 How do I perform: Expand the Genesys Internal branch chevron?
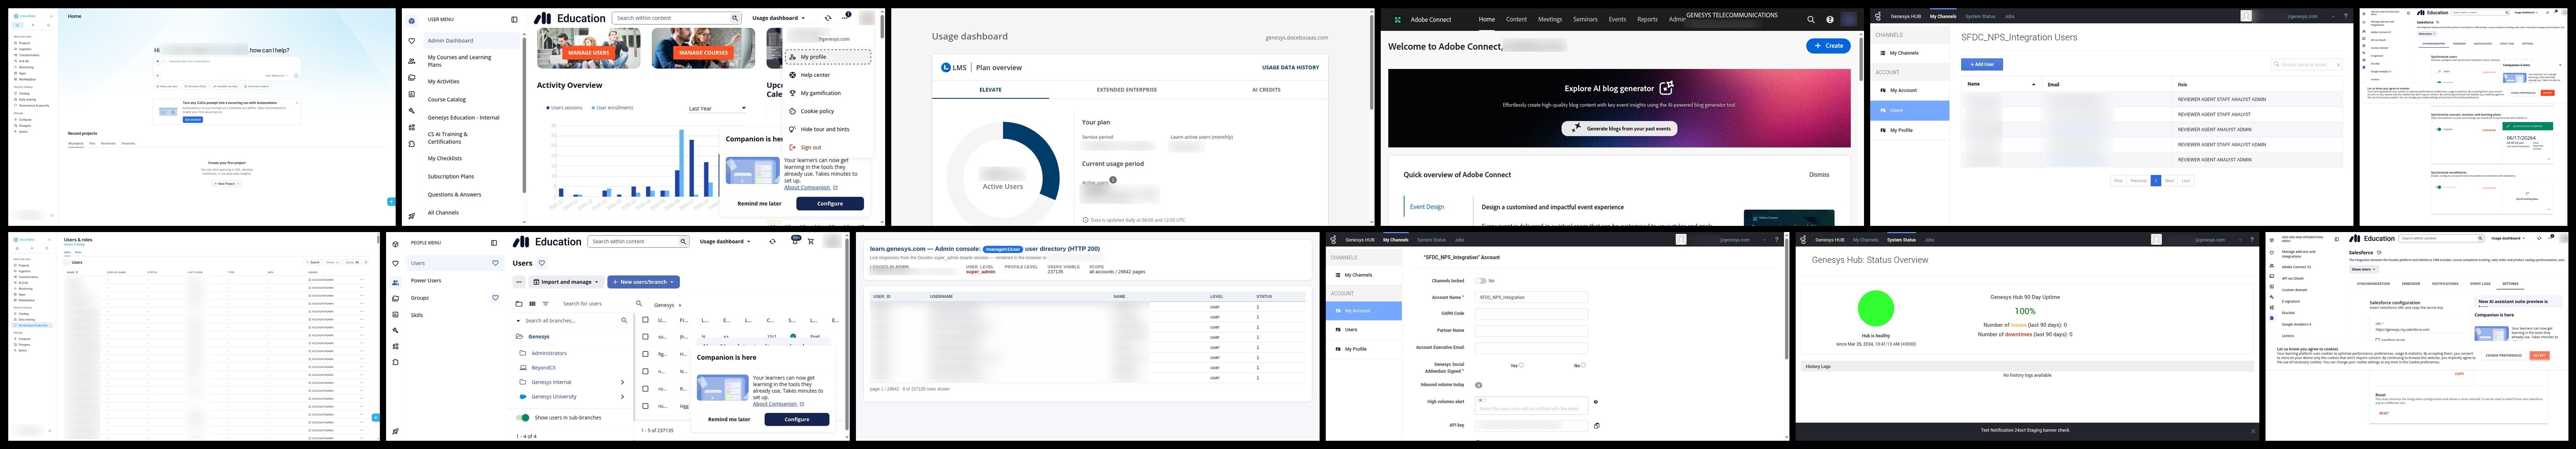pyautogui.click(x=622, y=382)
